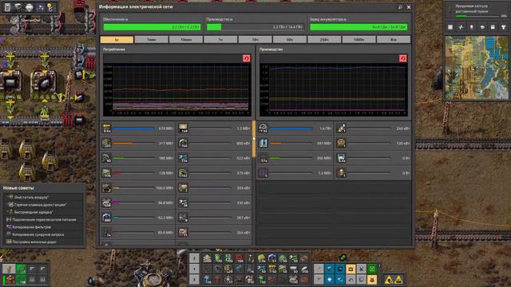Select the 1000ч time range tab
The height and width of the screenshot is (287, 511).
(358, 40)
